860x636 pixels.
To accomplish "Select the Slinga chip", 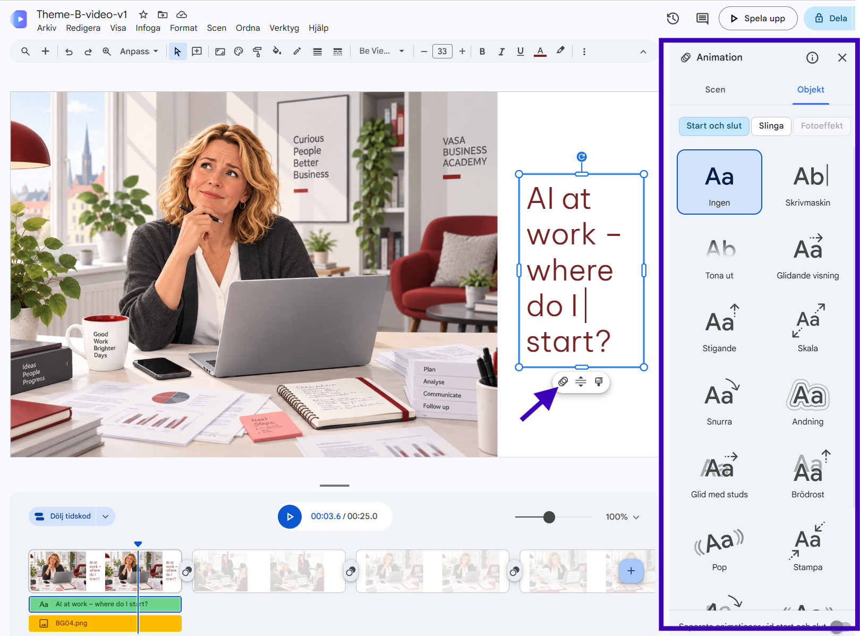I will [x=771, y=126].
